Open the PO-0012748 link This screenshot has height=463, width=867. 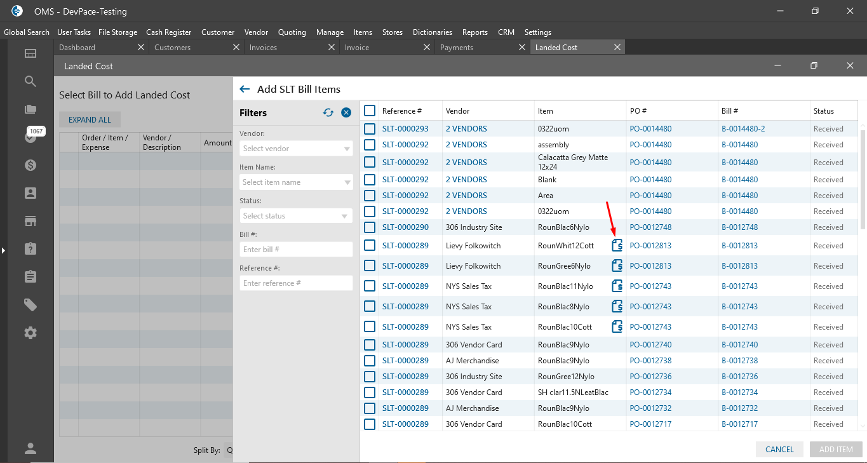[650, 227]
